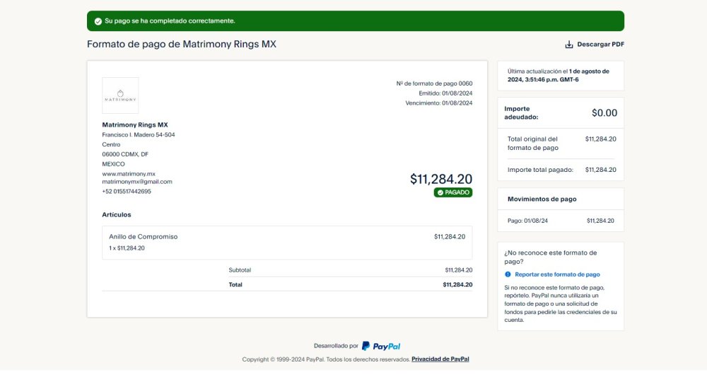Click the matrimonymx@gmail.com email address
Screen dimensions: 707x387
pos(137,182)
